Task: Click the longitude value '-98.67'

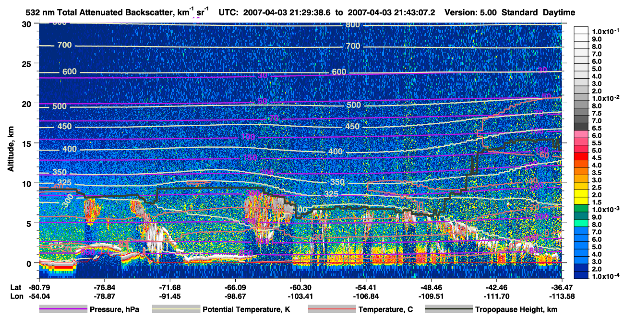Action: 235,296
